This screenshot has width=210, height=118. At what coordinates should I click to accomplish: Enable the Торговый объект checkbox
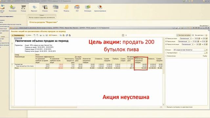pyautogui.click(x=166, y=53)
